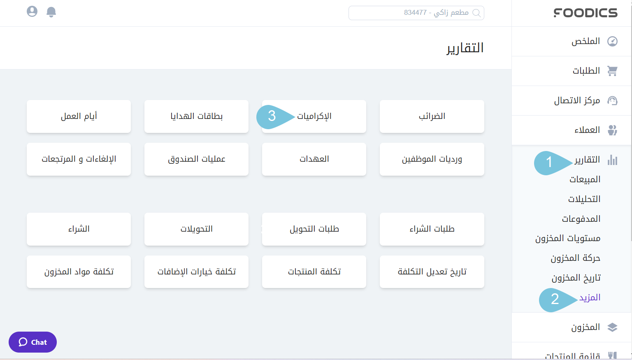This screenshot has height=360, width=632.
Task: Select the التحليلات report submenu
Action: tap(584, 199)
